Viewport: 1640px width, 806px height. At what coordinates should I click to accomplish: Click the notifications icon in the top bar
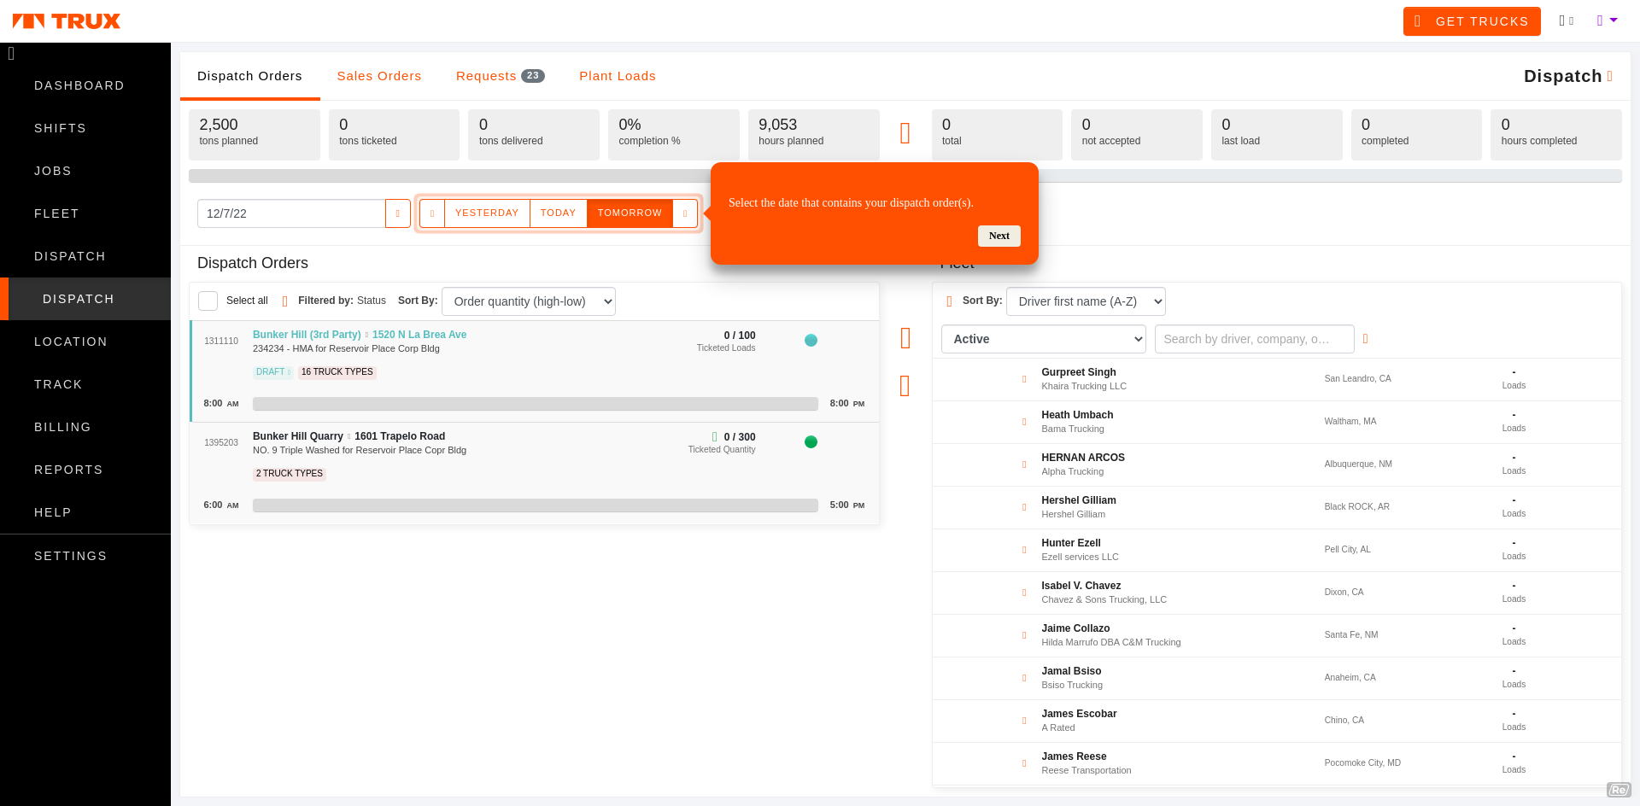[1567, 20]
